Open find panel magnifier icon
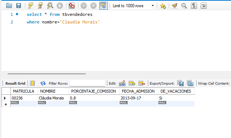Image resolution: width=231 pixels, height=138 pixels. tap(184, 6)
